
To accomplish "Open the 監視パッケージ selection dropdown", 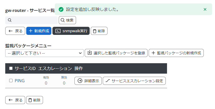I will coord(44,53).
